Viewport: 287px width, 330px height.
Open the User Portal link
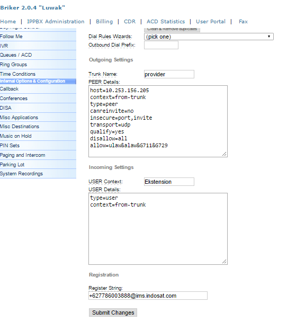coord(211,22)
